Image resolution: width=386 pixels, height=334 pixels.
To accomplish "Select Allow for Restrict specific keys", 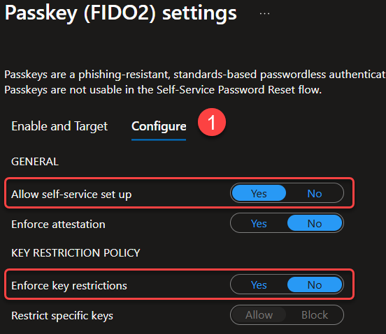I will [259, 315].
